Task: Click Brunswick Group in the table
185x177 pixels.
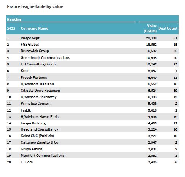Action: (35, 51)
